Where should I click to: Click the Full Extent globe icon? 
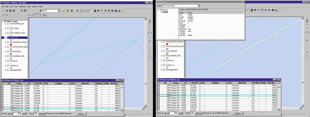95,11
